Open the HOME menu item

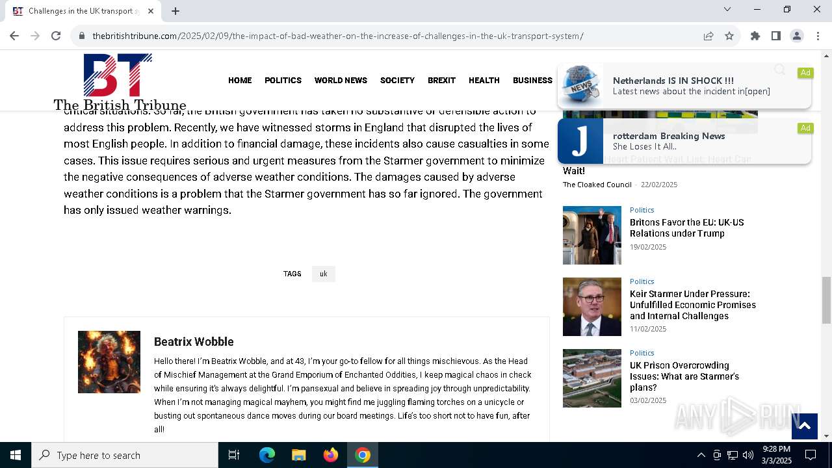click(240, 81)
